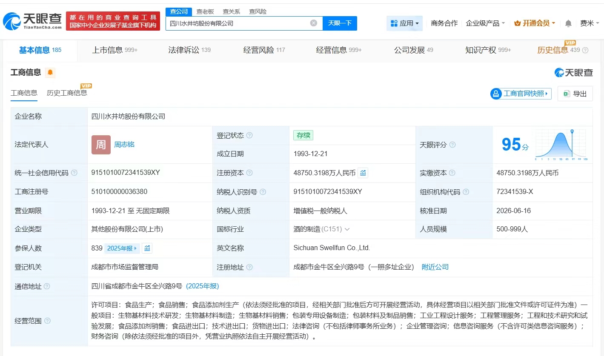
Task: Select the 查关系 search mode tab
Action: pyautogui.click(x=232, y=11)
